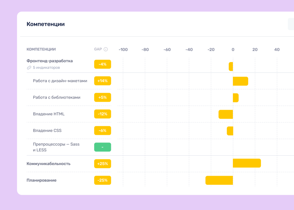The height and width of the screenshot is (210, 294).
Task: Click the Владение HTML -12% chart bar
Action: point(226,114)
